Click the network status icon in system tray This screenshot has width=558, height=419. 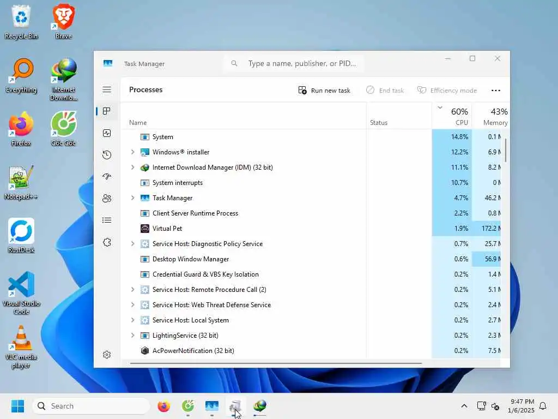(x=481, y=406)
